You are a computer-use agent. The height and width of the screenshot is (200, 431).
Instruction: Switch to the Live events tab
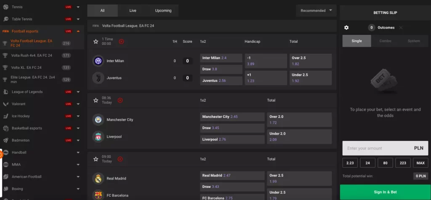coord(133,10)
